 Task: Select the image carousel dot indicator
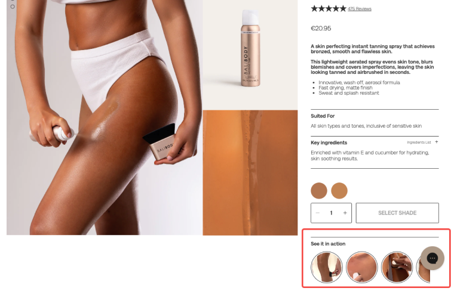tap(13, 7)
